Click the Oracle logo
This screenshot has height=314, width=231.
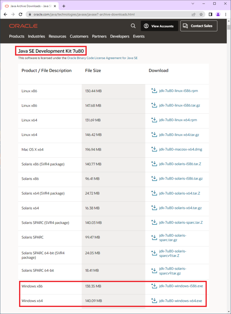click(23, 26)
